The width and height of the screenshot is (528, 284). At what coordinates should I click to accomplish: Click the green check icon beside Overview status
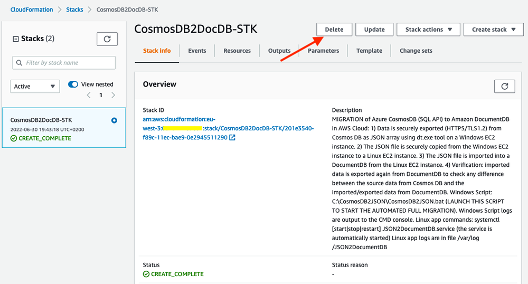[x=146, y=274]
